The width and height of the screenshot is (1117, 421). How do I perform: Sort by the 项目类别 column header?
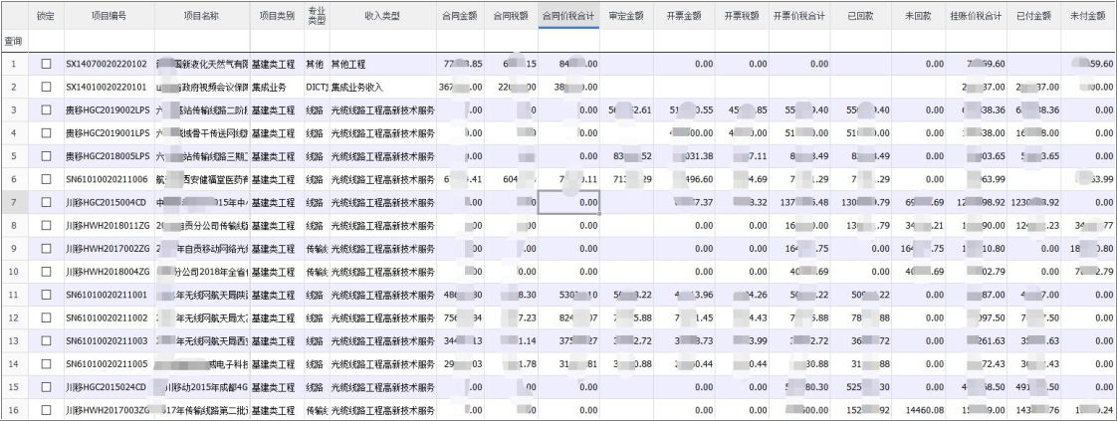point(277,16)
